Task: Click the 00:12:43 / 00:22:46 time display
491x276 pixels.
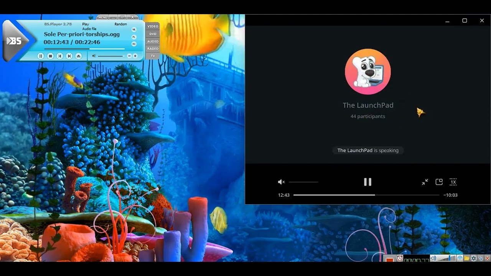Action: pyautogui.click(x=72, y=42)
